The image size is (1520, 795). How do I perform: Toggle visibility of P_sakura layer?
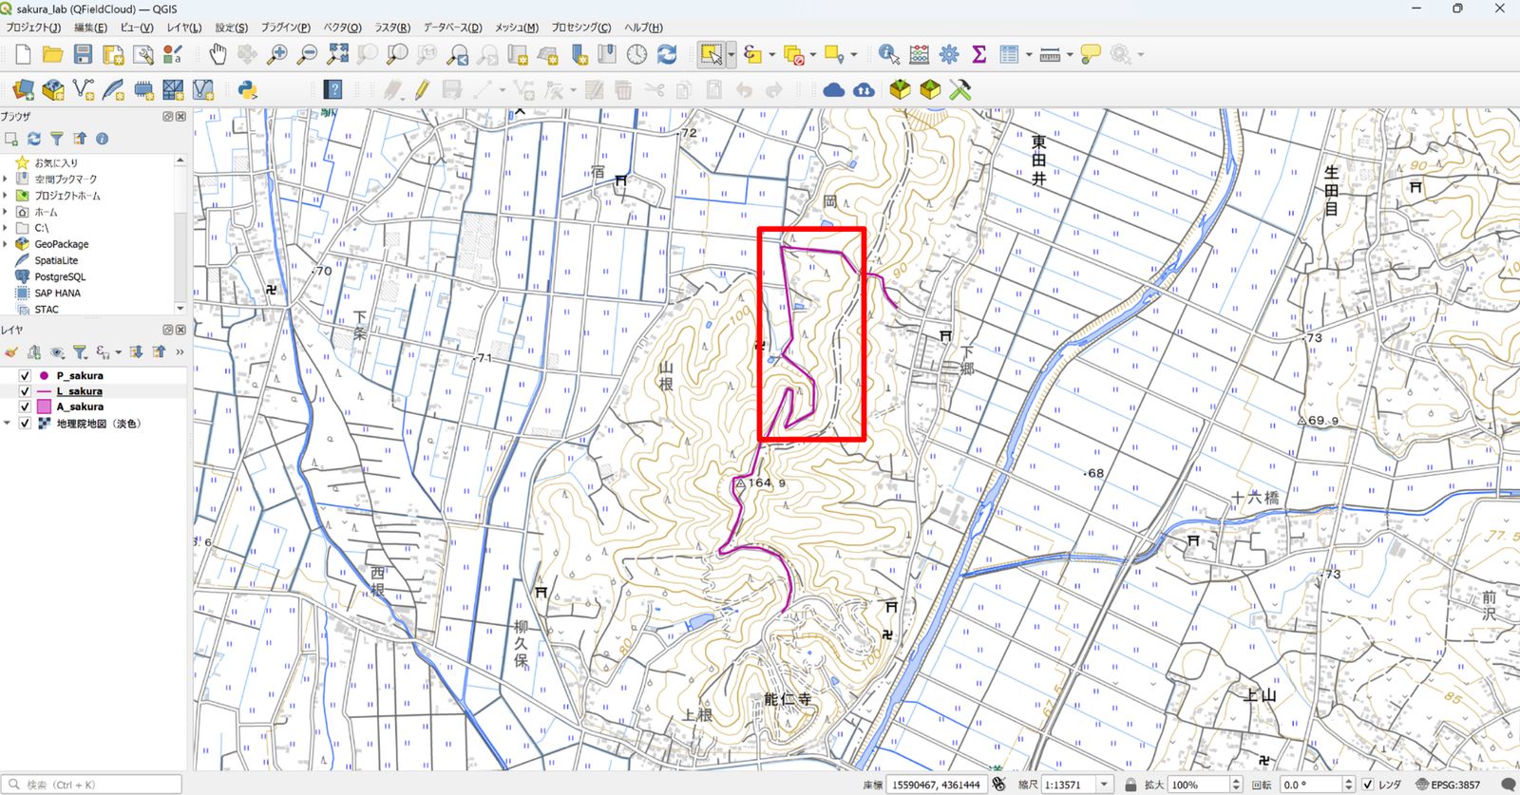[25, 375]
